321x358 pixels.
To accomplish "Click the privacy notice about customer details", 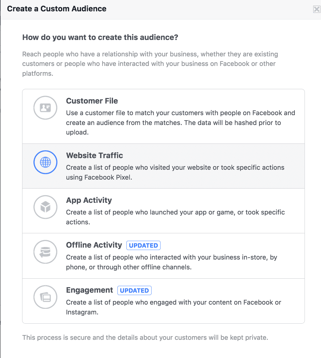I will coord(145,338).
